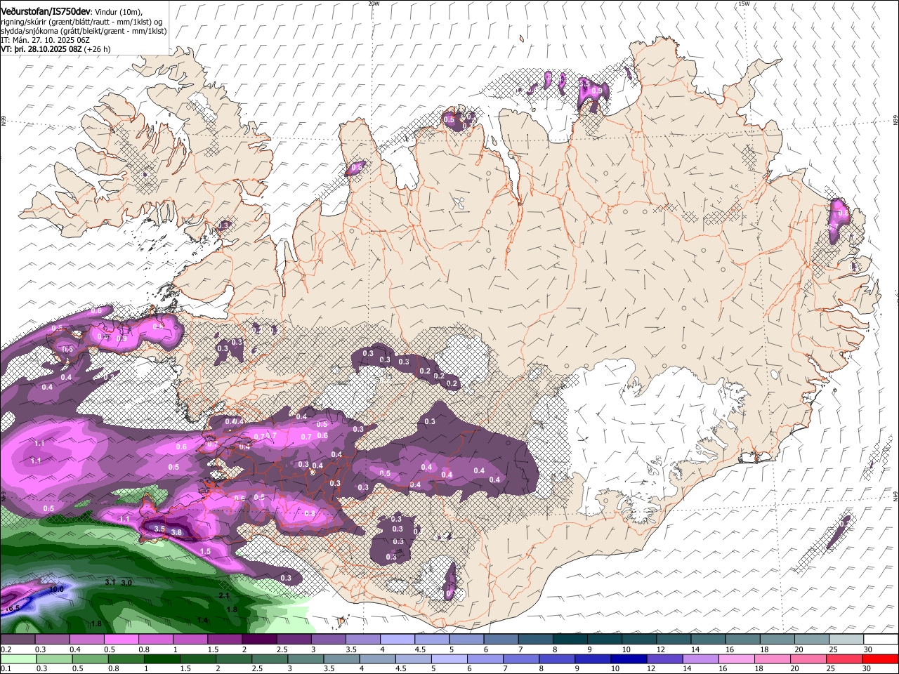899x674 pixels.
Task: Pick the light pink 16 rain legend swatch
Action: pos(736,659)
